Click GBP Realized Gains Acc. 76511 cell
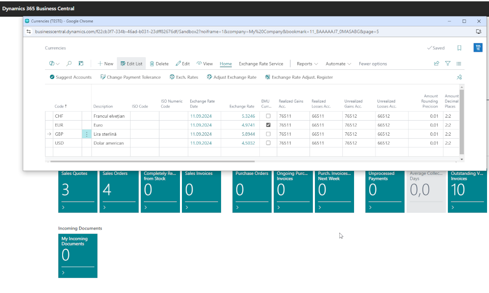 pos(293,134)
